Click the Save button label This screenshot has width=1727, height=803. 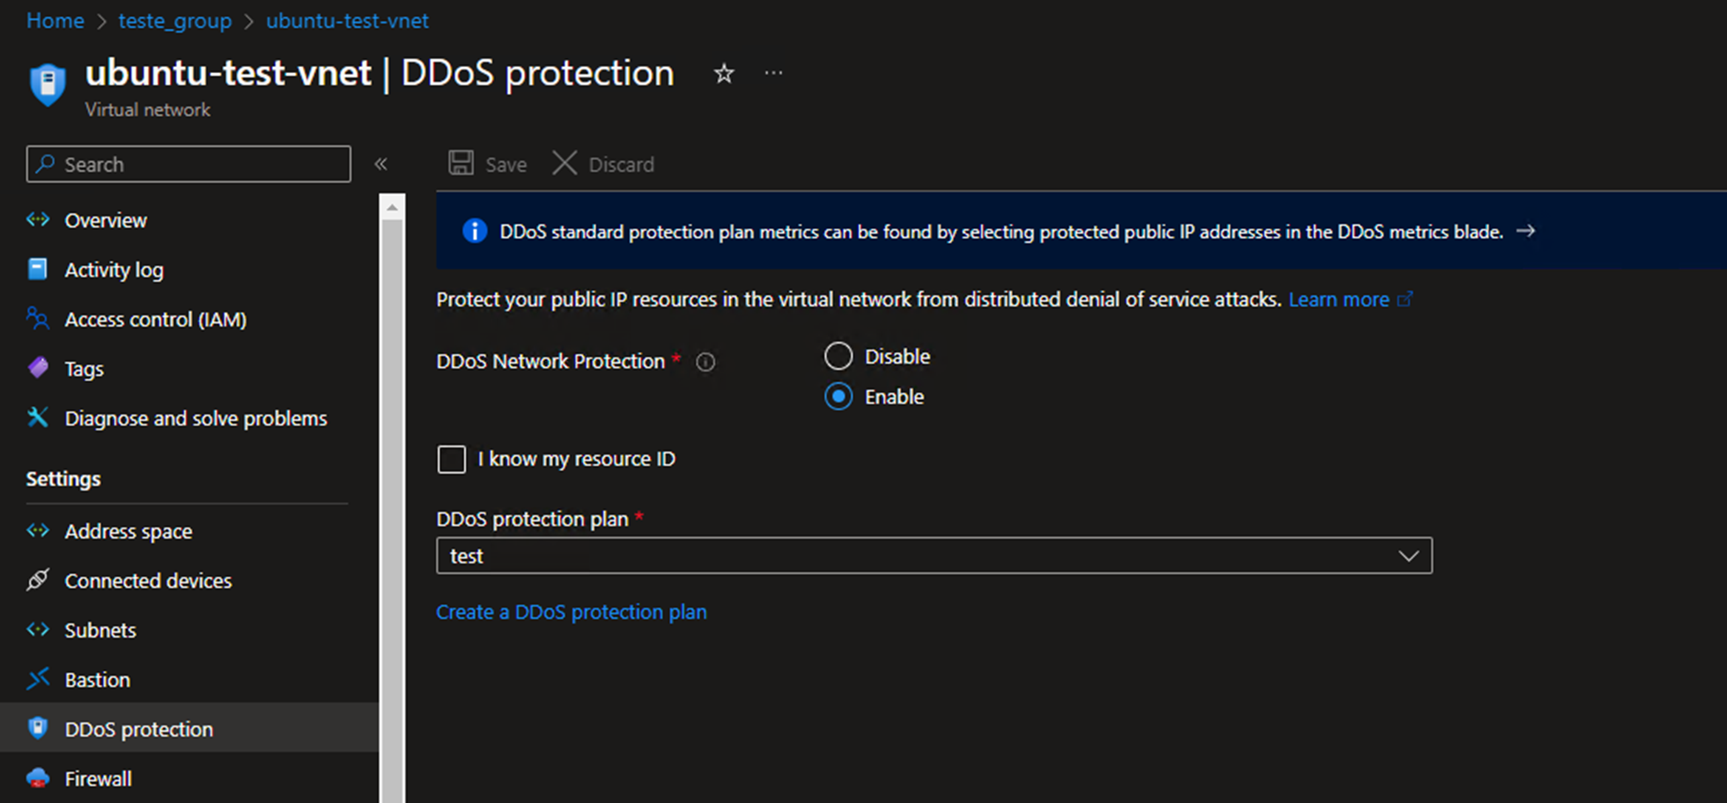[506, 165]
